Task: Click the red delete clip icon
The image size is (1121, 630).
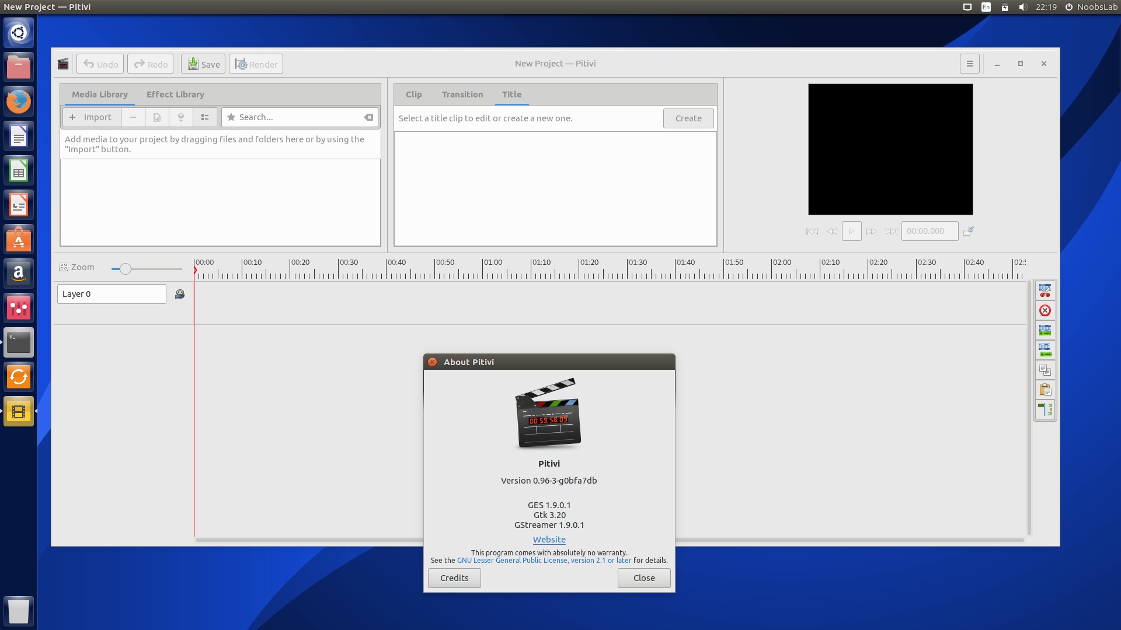Action: click(1045, 310)
